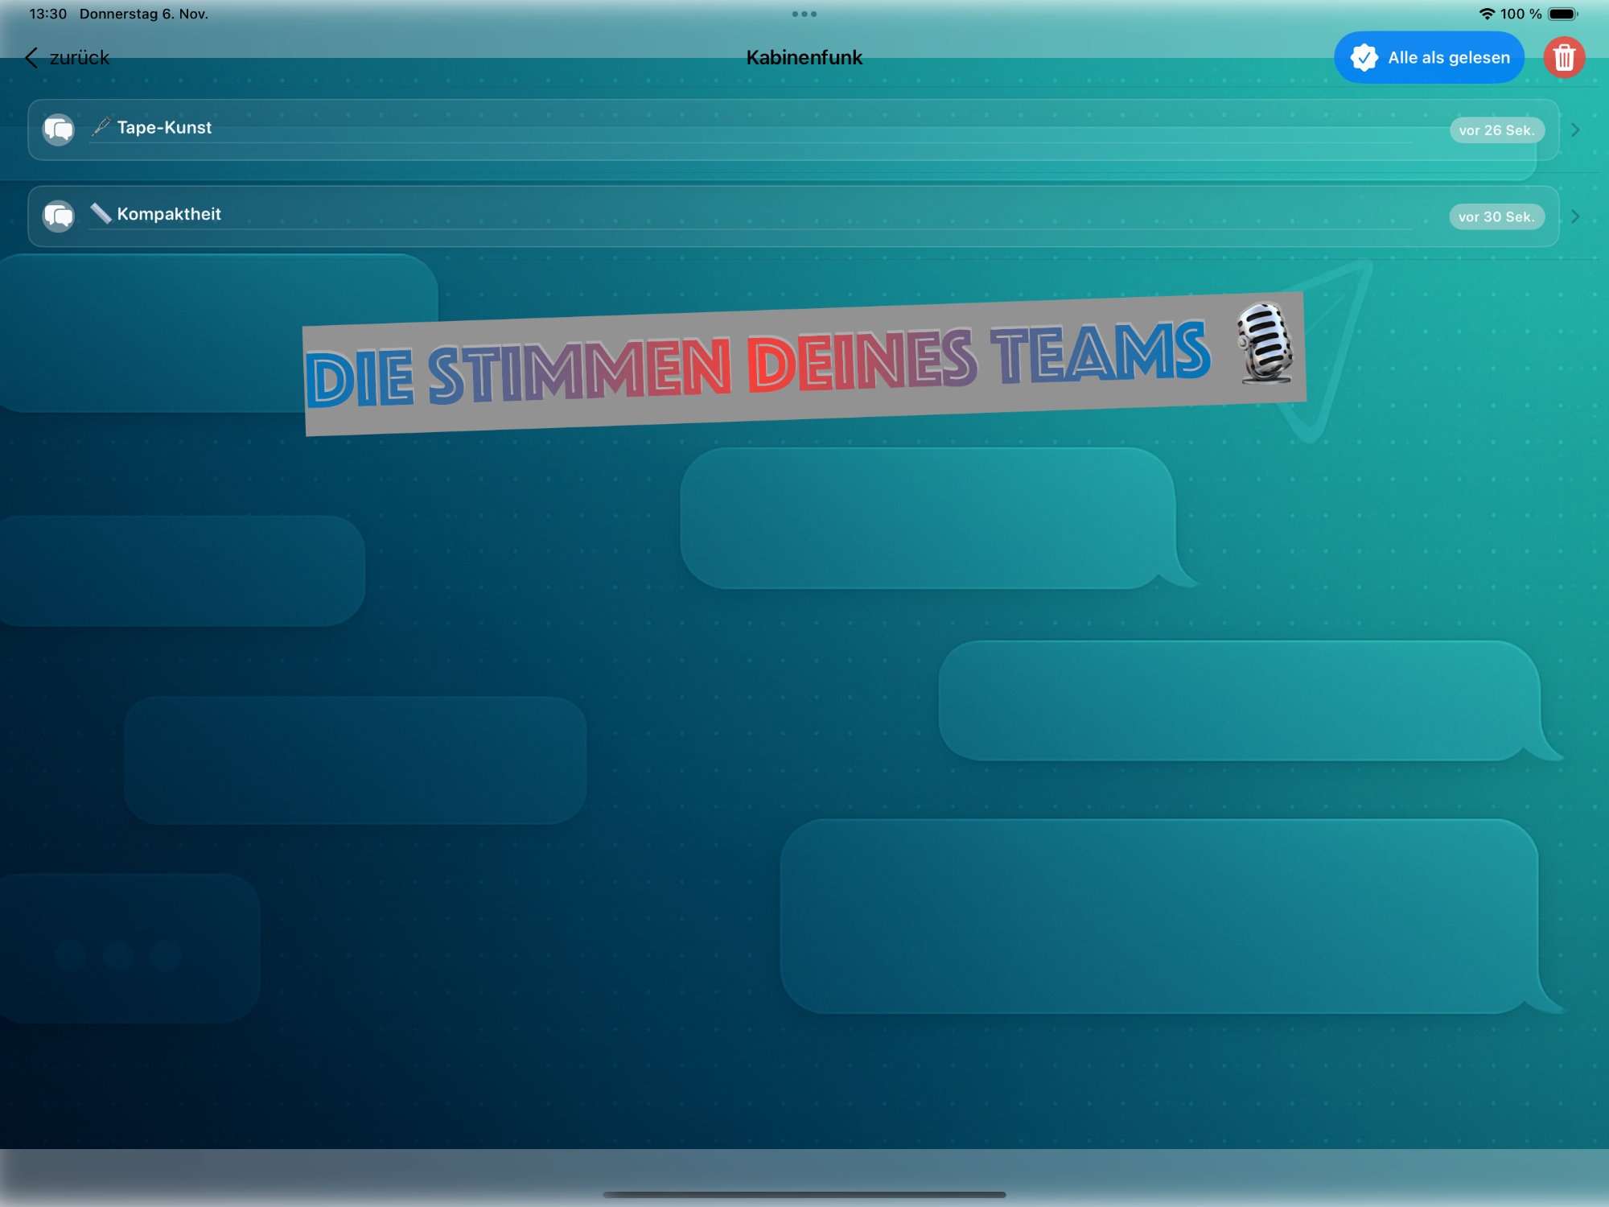Expand the Kompaktheit row via its chevron
This screenshot has height=1207, width=1609.
click(1575, 216)
